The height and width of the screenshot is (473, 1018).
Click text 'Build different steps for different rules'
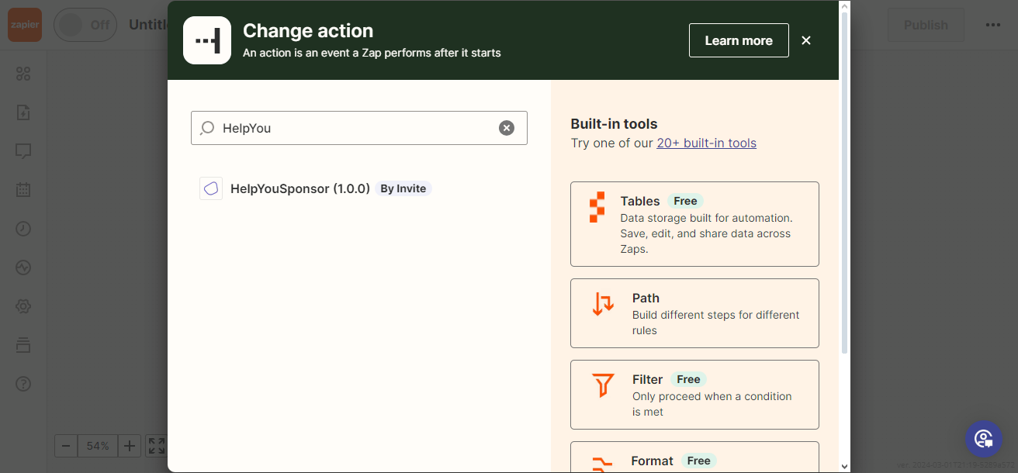pyautogui.click(x=715, y=323)
